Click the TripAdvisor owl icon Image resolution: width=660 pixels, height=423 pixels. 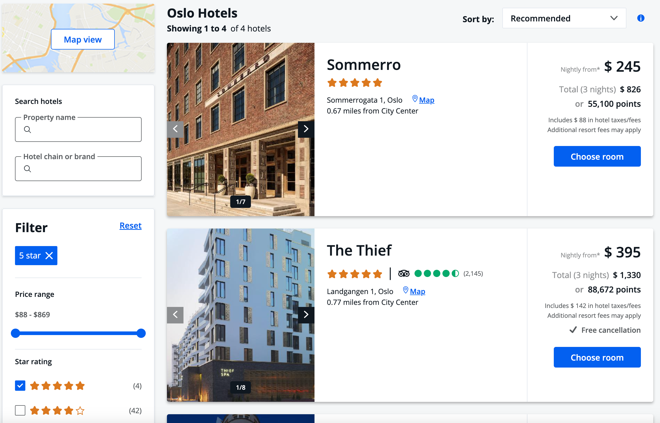(x=404, y=274)
